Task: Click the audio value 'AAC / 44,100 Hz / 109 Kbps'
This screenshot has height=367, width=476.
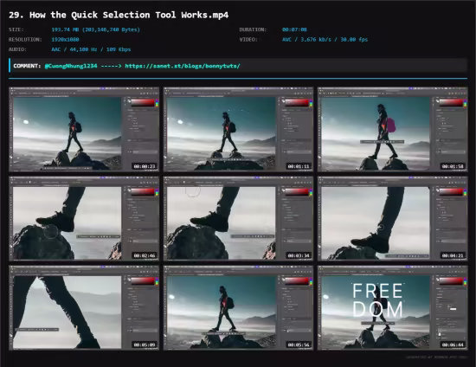Action: coord(91,49)
